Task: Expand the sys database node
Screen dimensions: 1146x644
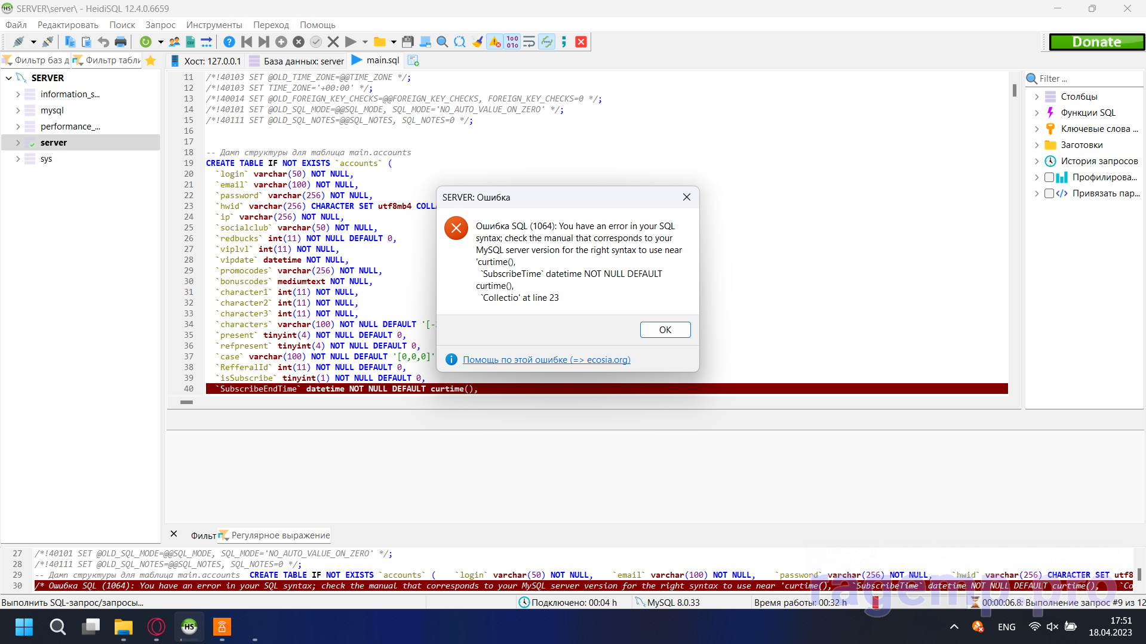Action: (18, 159)
